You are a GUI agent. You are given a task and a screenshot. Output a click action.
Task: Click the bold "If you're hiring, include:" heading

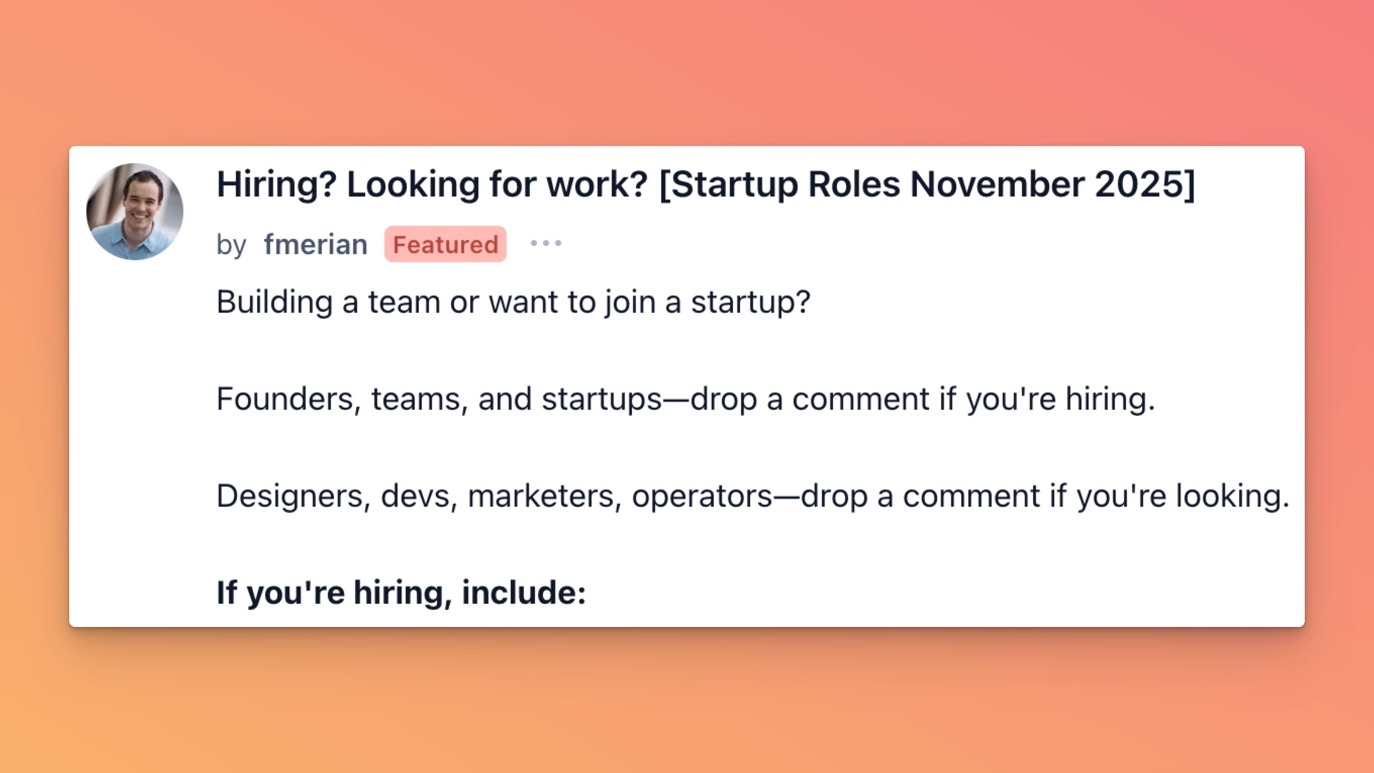point(401,593)
